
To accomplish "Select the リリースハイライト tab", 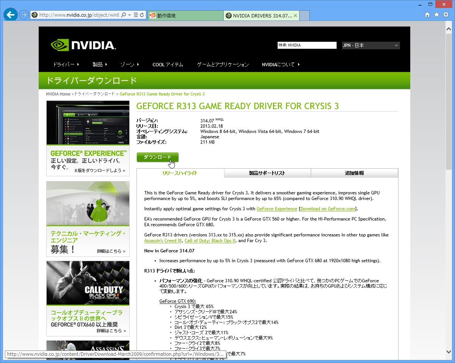I will click(180, 173).
